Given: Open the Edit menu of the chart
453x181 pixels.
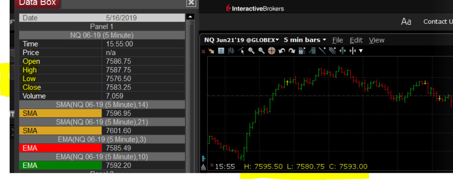Looking at the screenshot, I should (355, 40).
